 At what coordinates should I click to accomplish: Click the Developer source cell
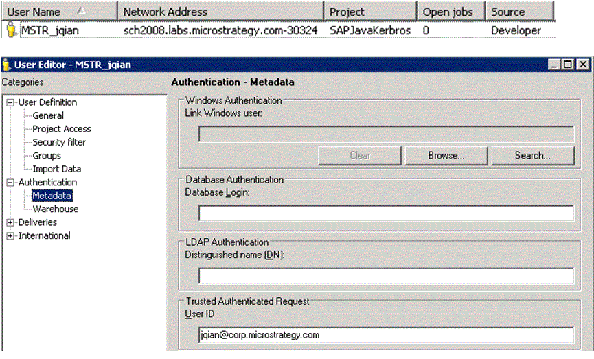pyautogui.click(x=516, y=30)
